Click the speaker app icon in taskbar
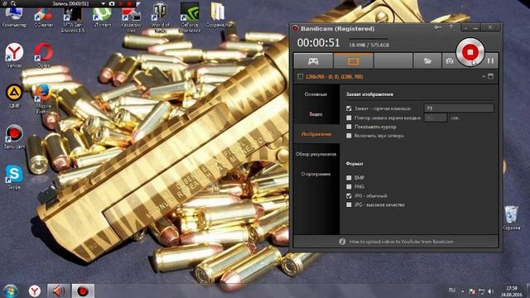 pos(59,291)
